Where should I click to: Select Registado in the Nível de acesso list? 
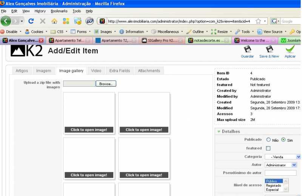click(273, 185)
